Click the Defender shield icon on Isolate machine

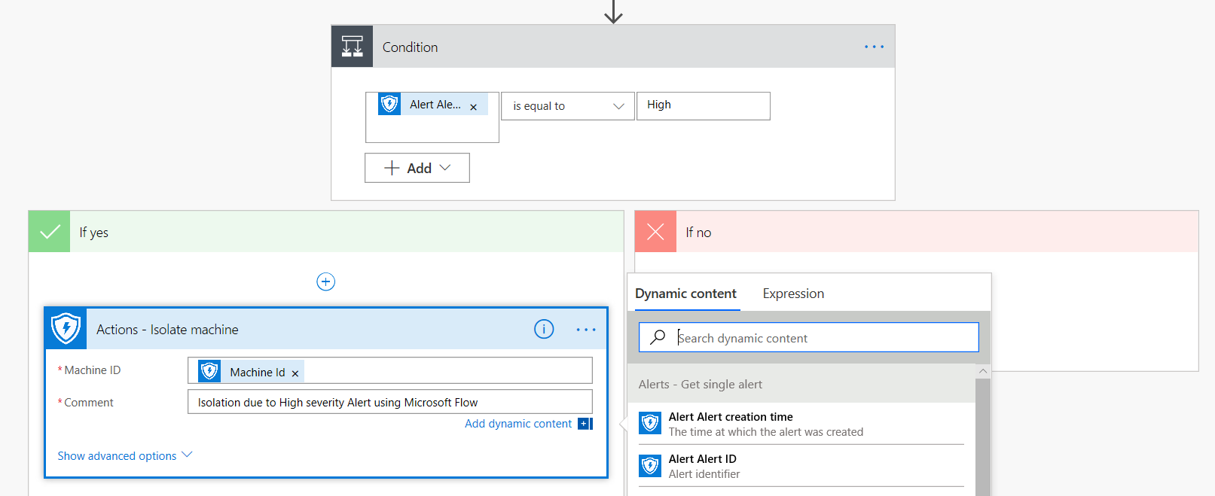(66, 329)
